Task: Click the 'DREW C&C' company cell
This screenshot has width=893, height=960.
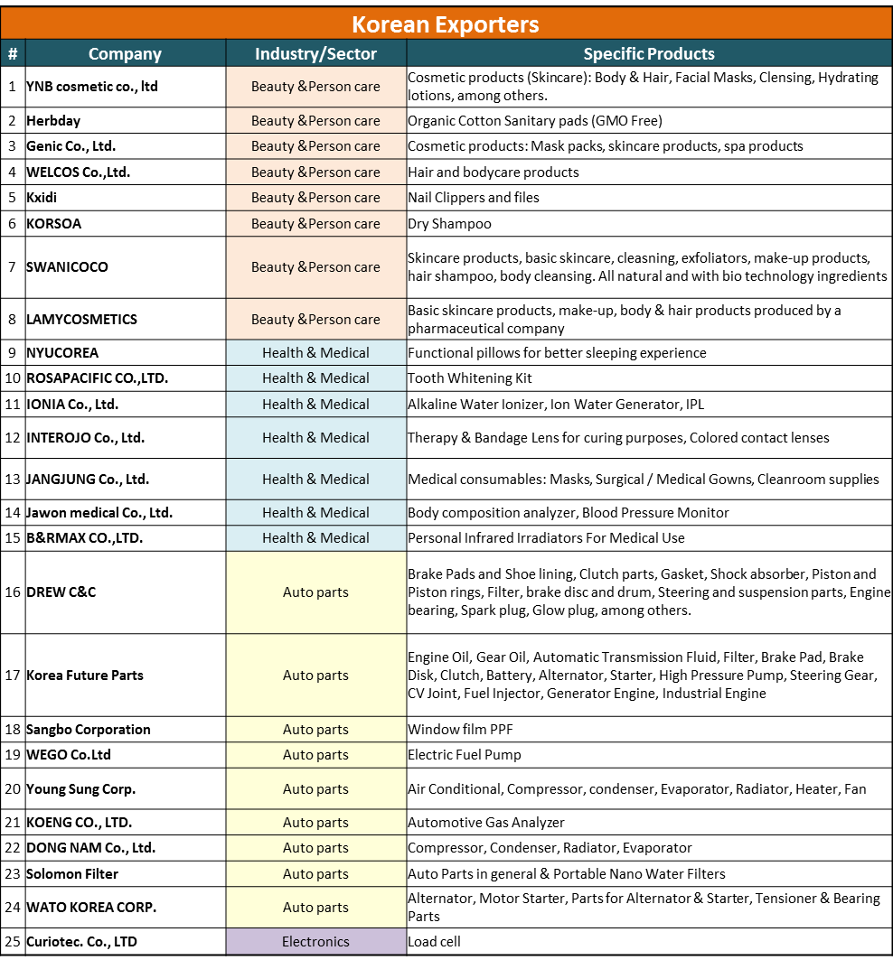Action: (x=125, y=592)
